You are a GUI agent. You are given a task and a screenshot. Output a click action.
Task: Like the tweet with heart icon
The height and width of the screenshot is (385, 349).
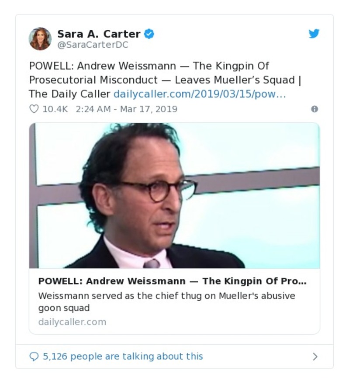coord(34,109)
